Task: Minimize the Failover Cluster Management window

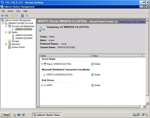Action: click(141, 7)
